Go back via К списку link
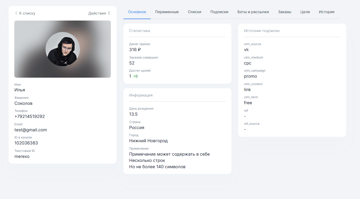 (x=27, y=13)
